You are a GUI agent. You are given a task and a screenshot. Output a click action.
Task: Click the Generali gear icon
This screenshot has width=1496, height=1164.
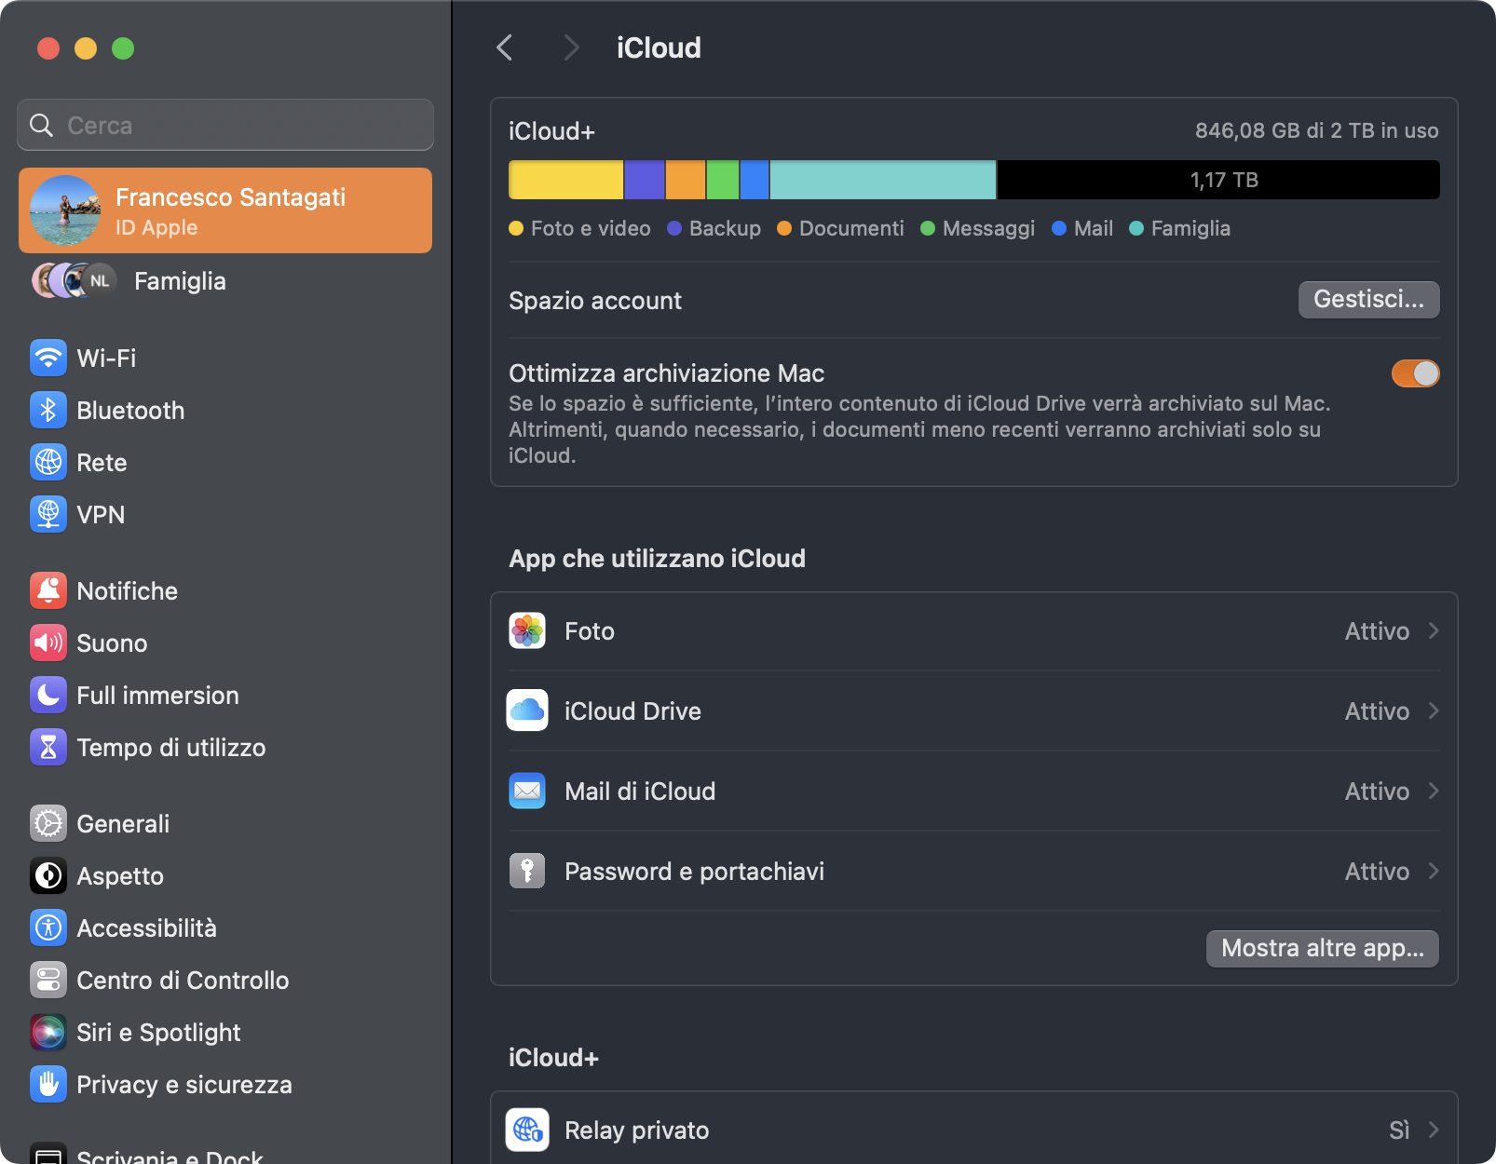[x=48, y=823]
